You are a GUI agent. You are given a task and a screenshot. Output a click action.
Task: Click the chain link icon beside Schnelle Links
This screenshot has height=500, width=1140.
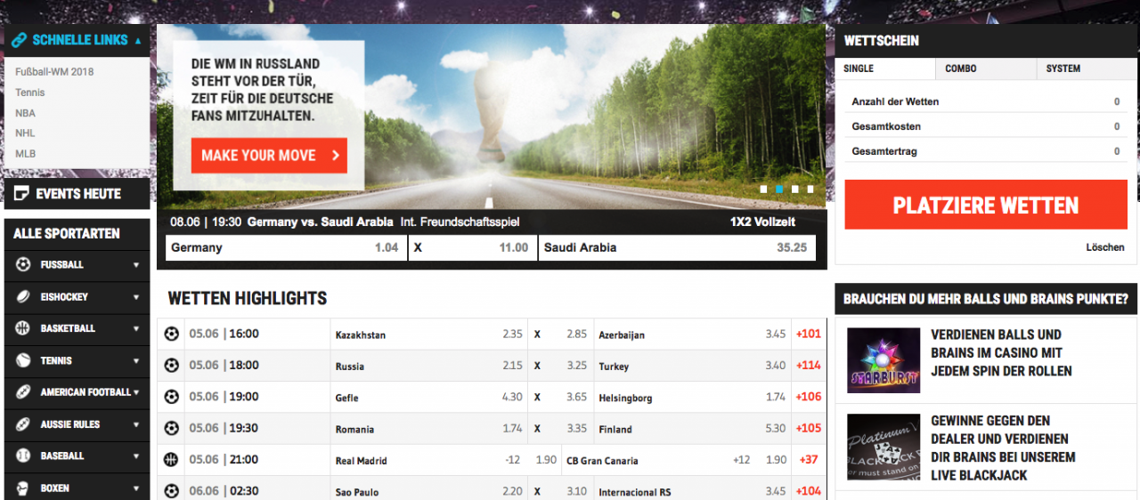[19, 40]
